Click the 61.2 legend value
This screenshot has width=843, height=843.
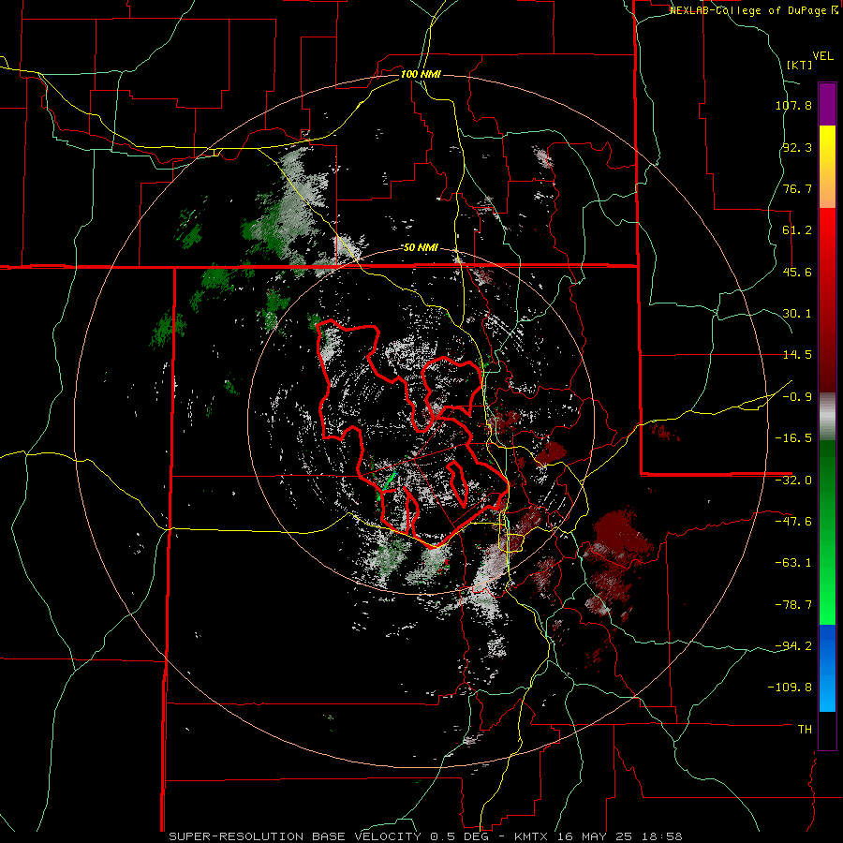pos(797,230)
